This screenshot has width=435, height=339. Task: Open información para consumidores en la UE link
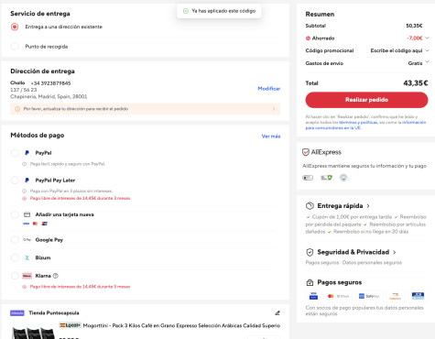pyautogui.click(x=365, y=125)
